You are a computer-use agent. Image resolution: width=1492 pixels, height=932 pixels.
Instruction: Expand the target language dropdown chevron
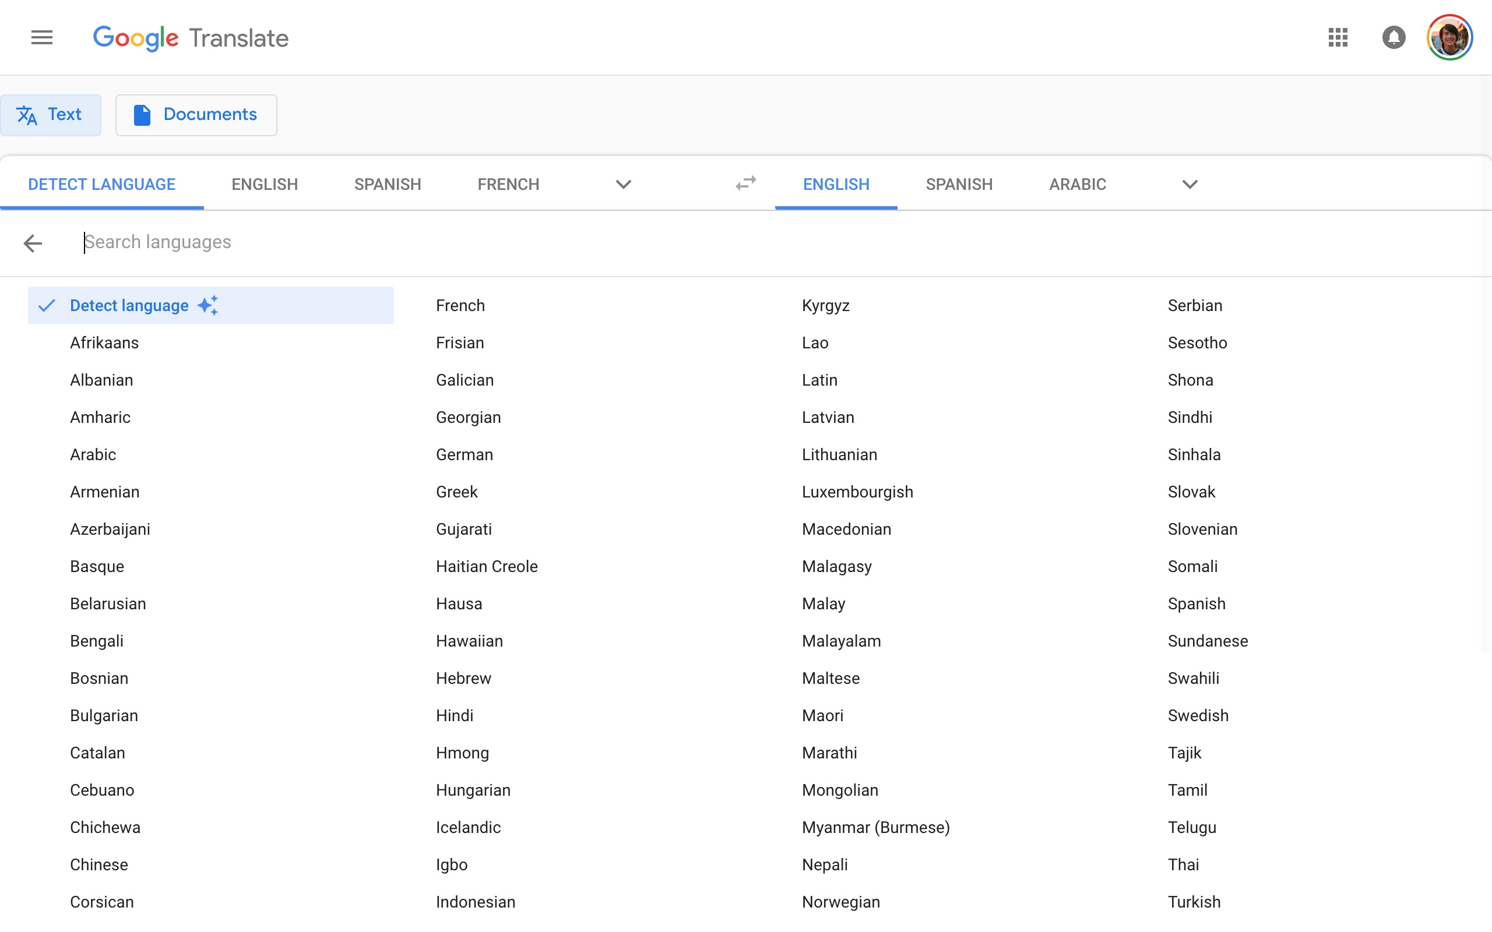1189,183
